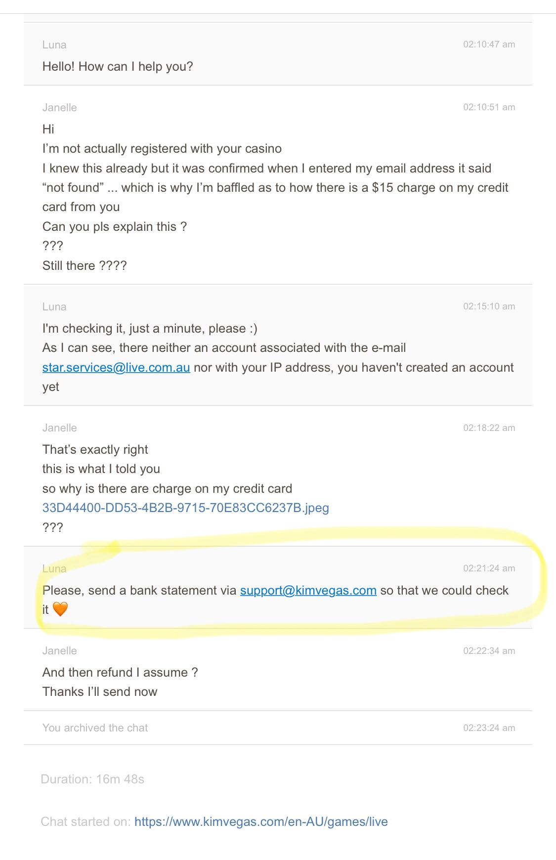Click the "Chat started on:" label
556x860 pixels.
pos(86,822)
